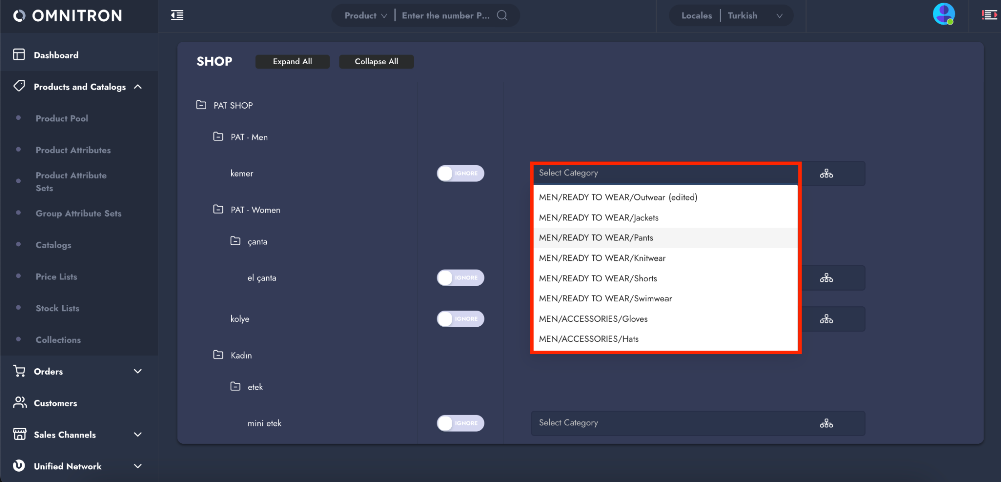Viewport: 1001px width, 483px height.
Task: Click the search magnifier icon
Action: pyautogui.click(x=502, y=15)
